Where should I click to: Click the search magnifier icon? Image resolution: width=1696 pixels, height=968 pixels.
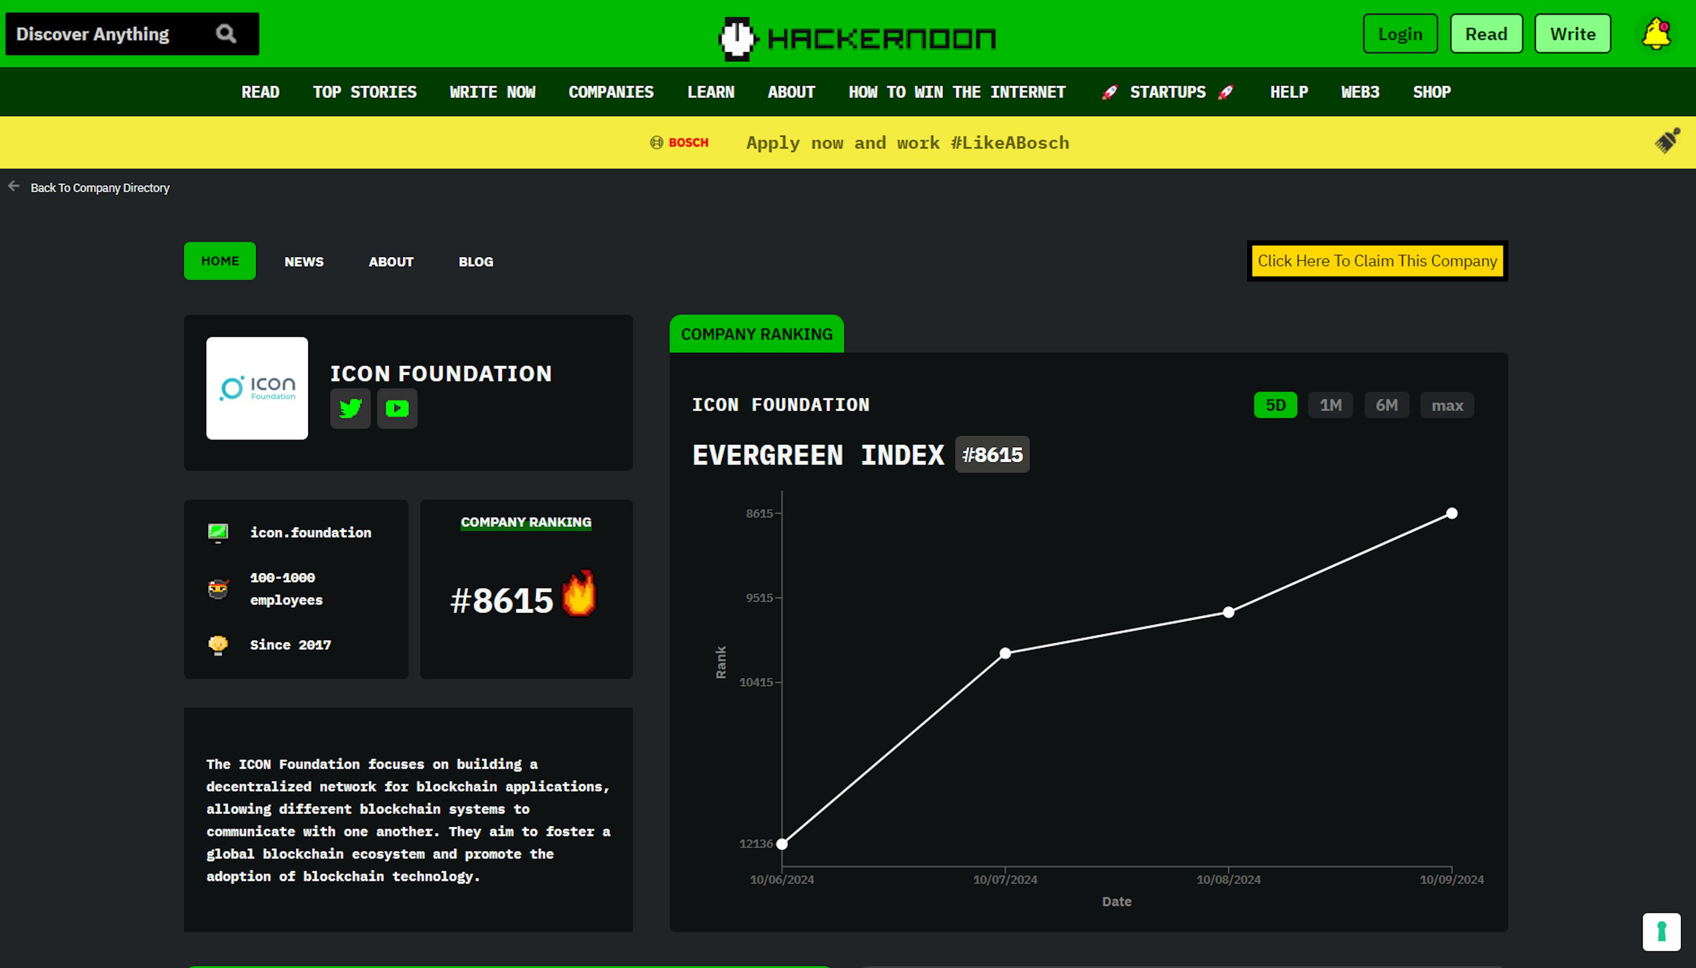[x=225, y=33]
